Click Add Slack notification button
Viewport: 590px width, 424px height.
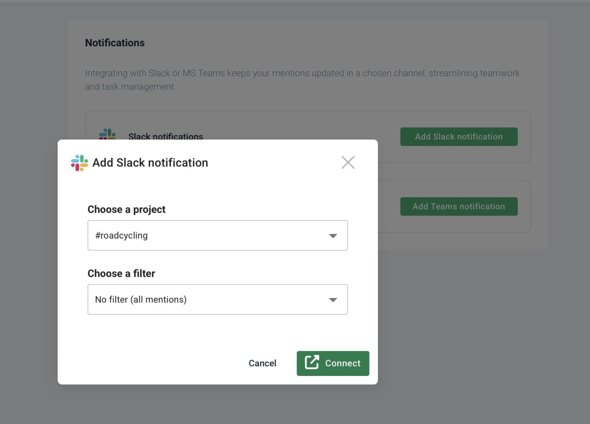click(459, 136)
